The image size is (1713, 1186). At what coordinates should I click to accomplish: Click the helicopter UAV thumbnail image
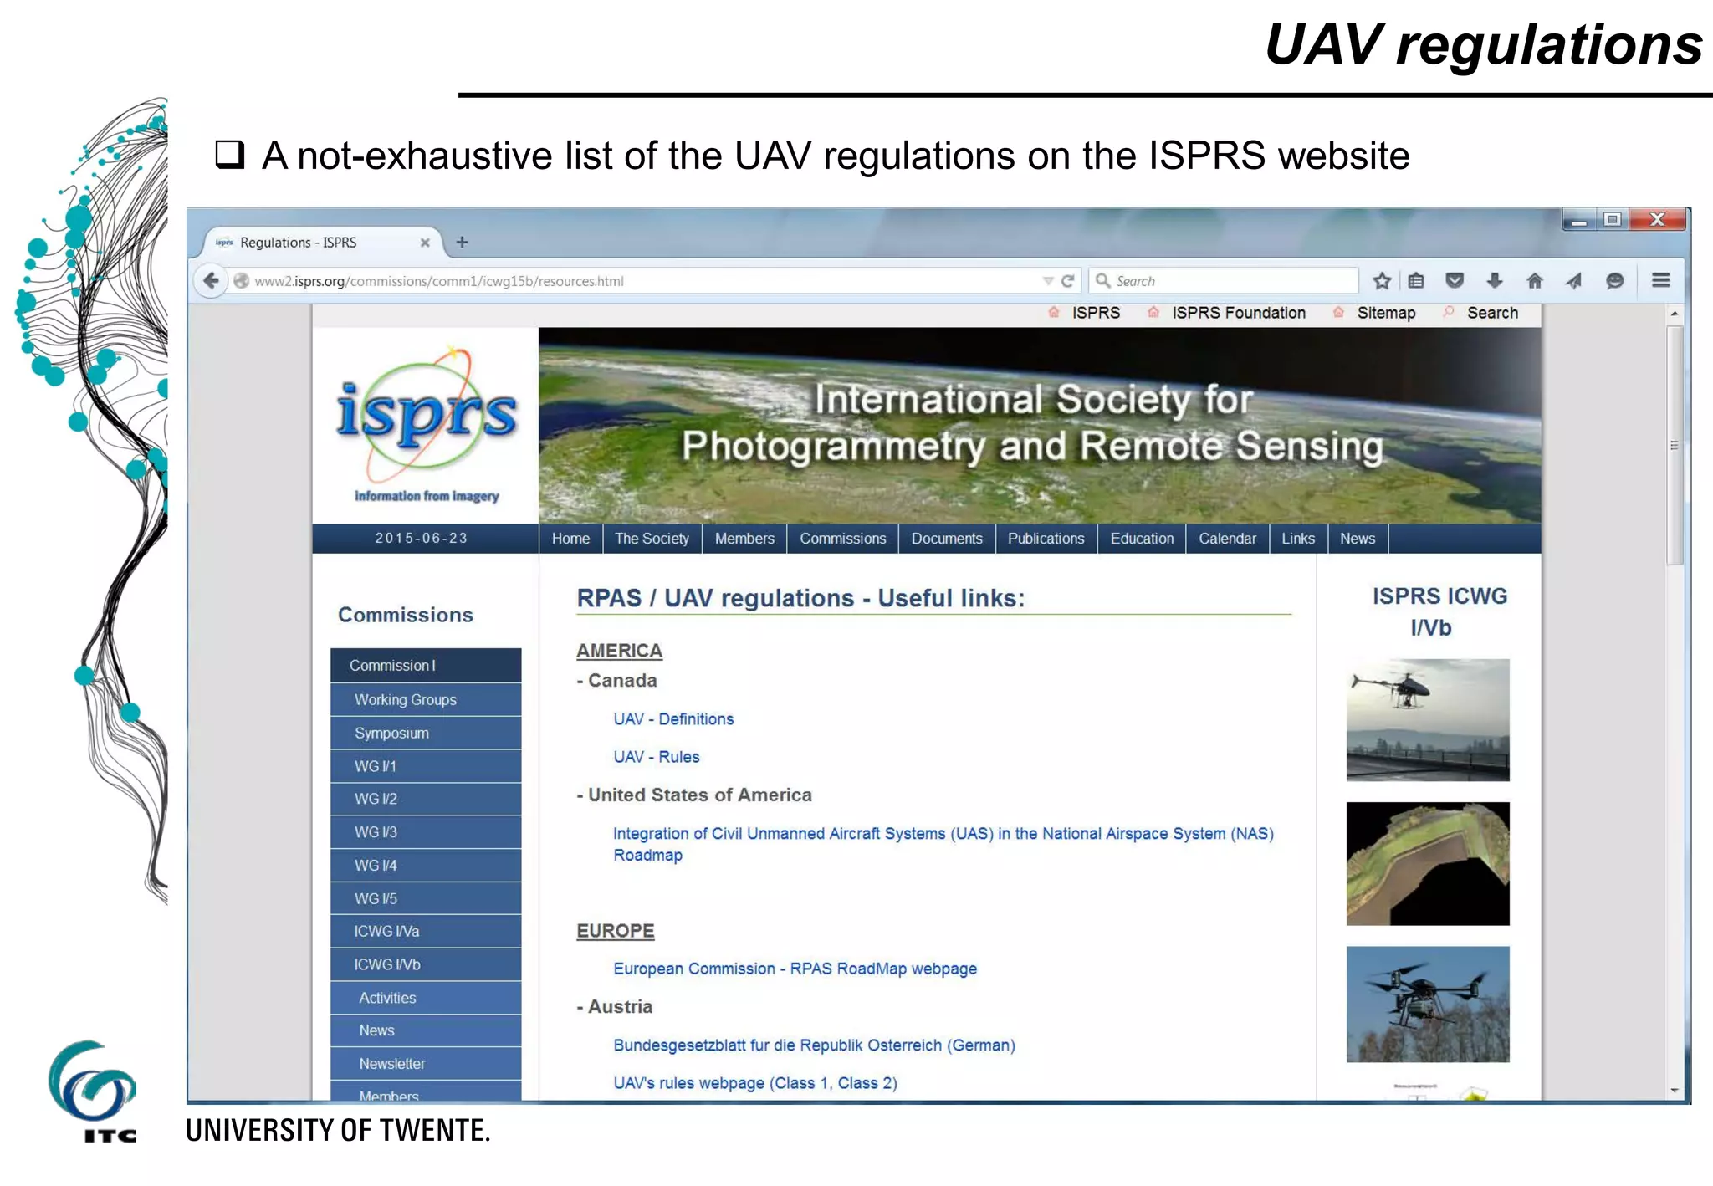1428,720
